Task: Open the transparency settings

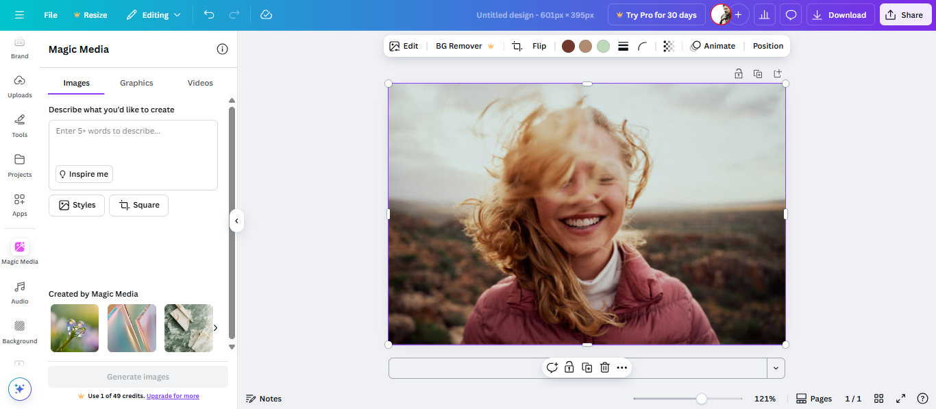Action: 668,46
